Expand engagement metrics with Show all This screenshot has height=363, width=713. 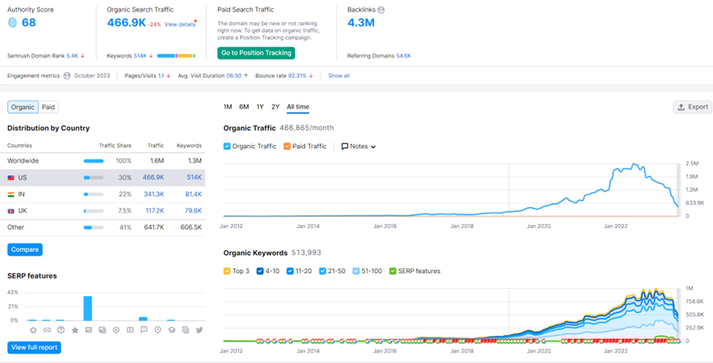[338, 76]
